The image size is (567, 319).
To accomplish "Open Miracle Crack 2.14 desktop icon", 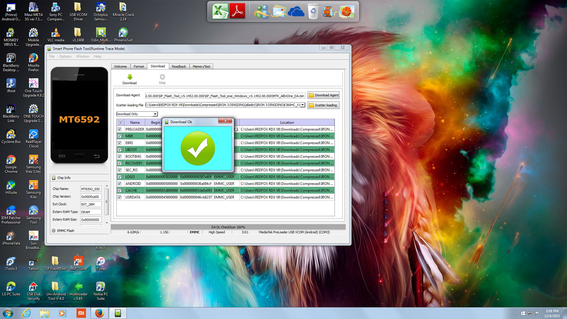I will pos(123,12).
